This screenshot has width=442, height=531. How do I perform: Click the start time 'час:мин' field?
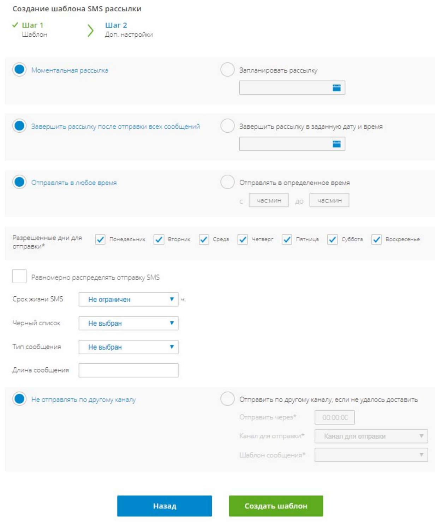pos(269,200)
